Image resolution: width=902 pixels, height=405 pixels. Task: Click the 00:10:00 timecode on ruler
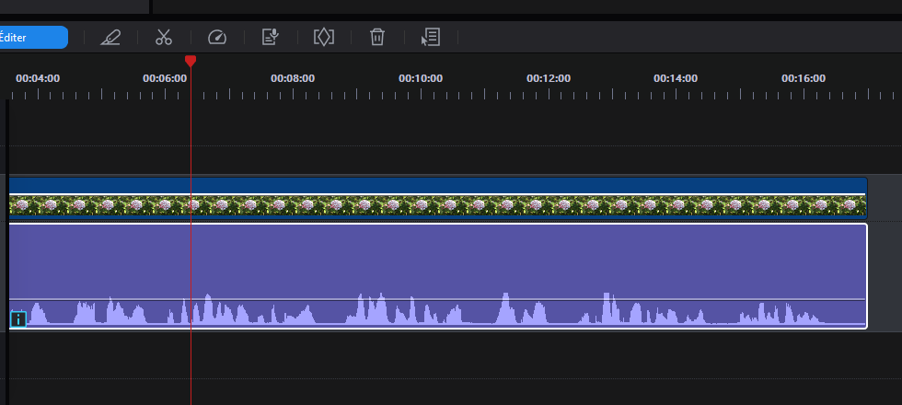tap(421, 78)
